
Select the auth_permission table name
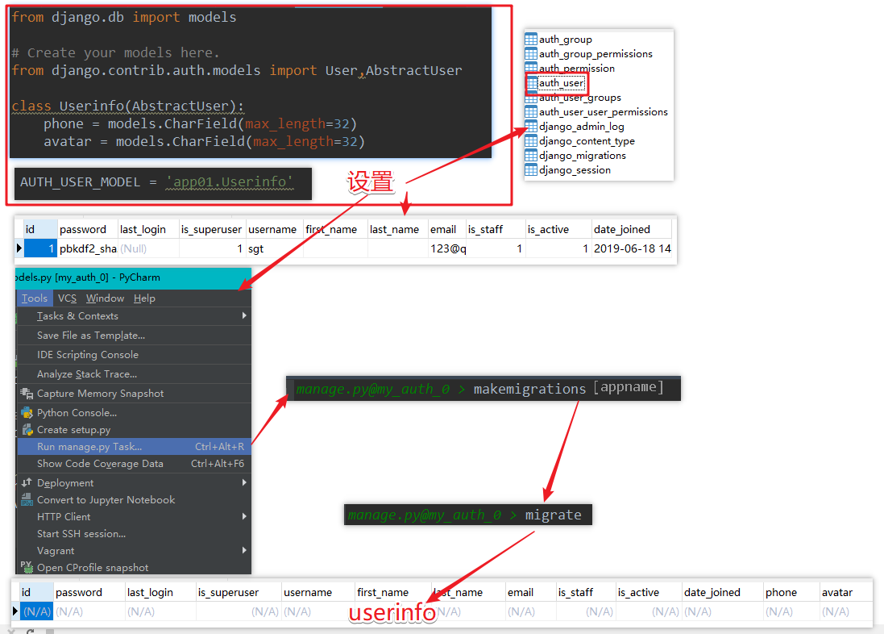[x=577, y=69]
